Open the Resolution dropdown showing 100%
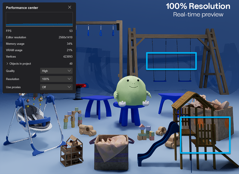Image resolution: width=239 pixels, height=174 pixels. [56, 79]
